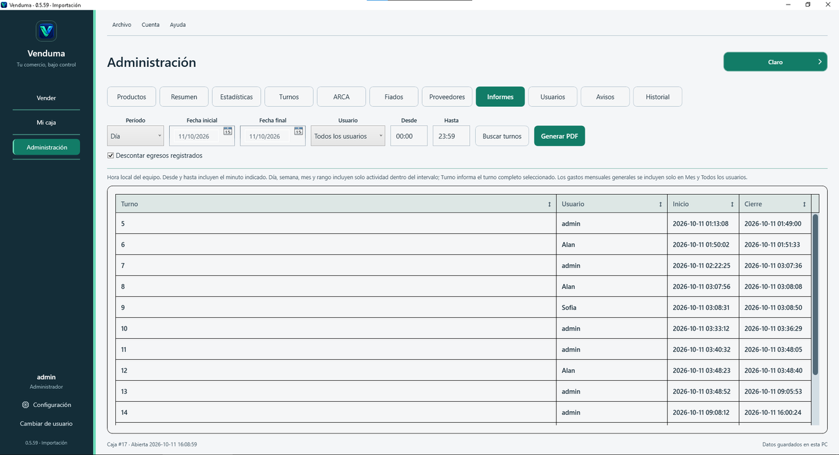
Task: Open the Claro theme selector
Action: [x=775, y=62]
